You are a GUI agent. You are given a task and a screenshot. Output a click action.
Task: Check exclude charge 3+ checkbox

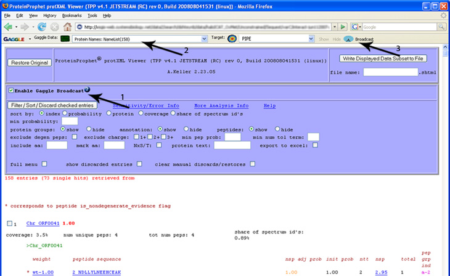163,137
